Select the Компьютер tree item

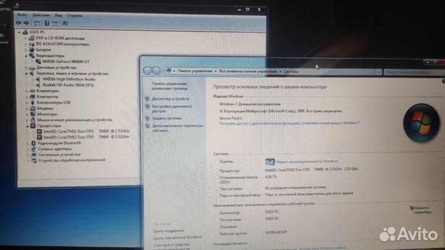48,97
